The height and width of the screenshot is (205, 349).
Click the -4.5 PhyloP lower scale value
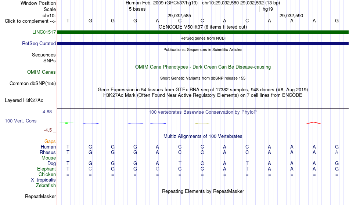(48, 130)
